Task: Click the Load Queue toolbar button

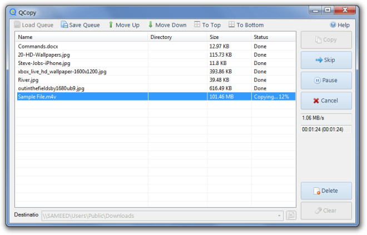Action: 34,25
